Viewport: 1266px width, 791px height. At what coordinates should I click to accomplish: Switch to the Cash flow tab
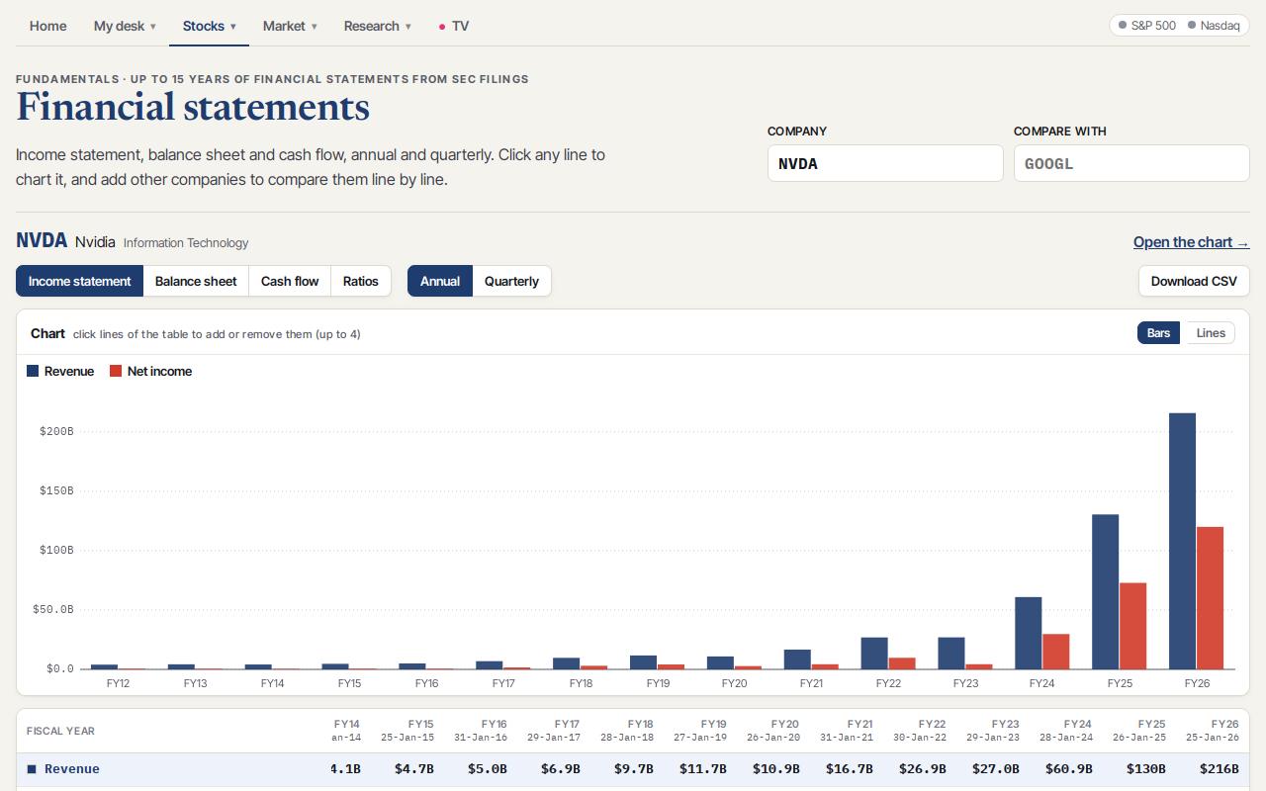point(290,281)
